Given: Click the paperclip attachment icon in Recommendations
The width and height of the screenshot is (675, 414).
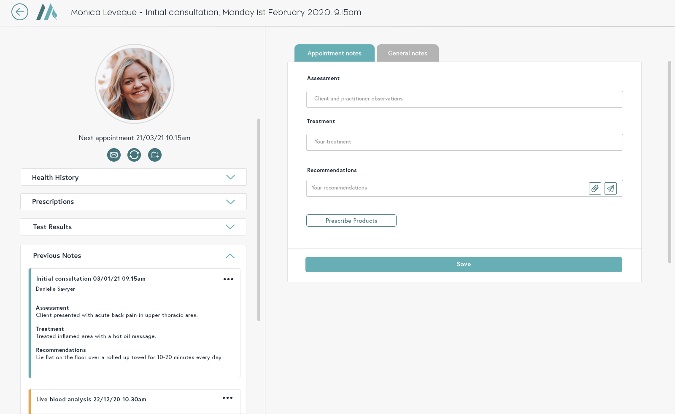Looking at the screenshot, I should (595, 188).
